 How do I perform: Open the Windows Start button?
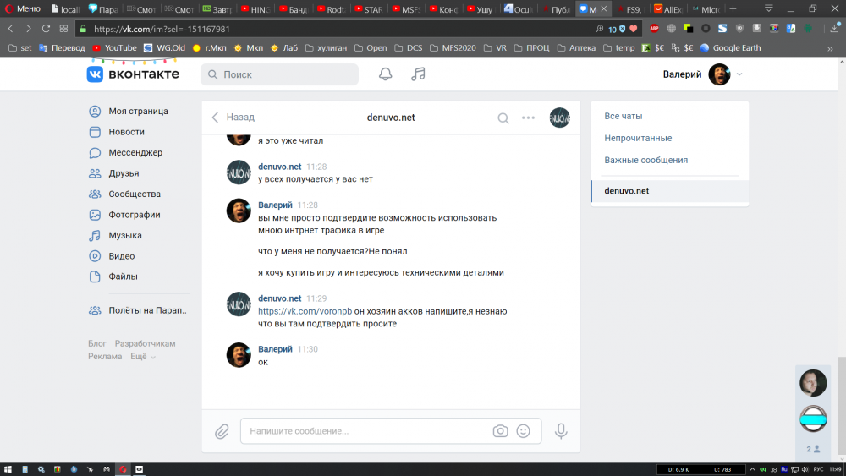8,469
